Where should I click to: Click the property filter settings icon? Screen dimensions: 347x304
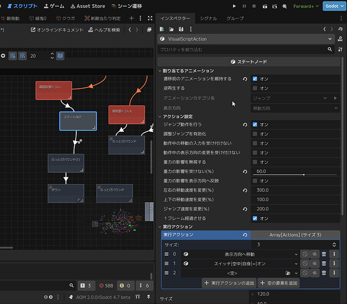(x=340, y=49)
